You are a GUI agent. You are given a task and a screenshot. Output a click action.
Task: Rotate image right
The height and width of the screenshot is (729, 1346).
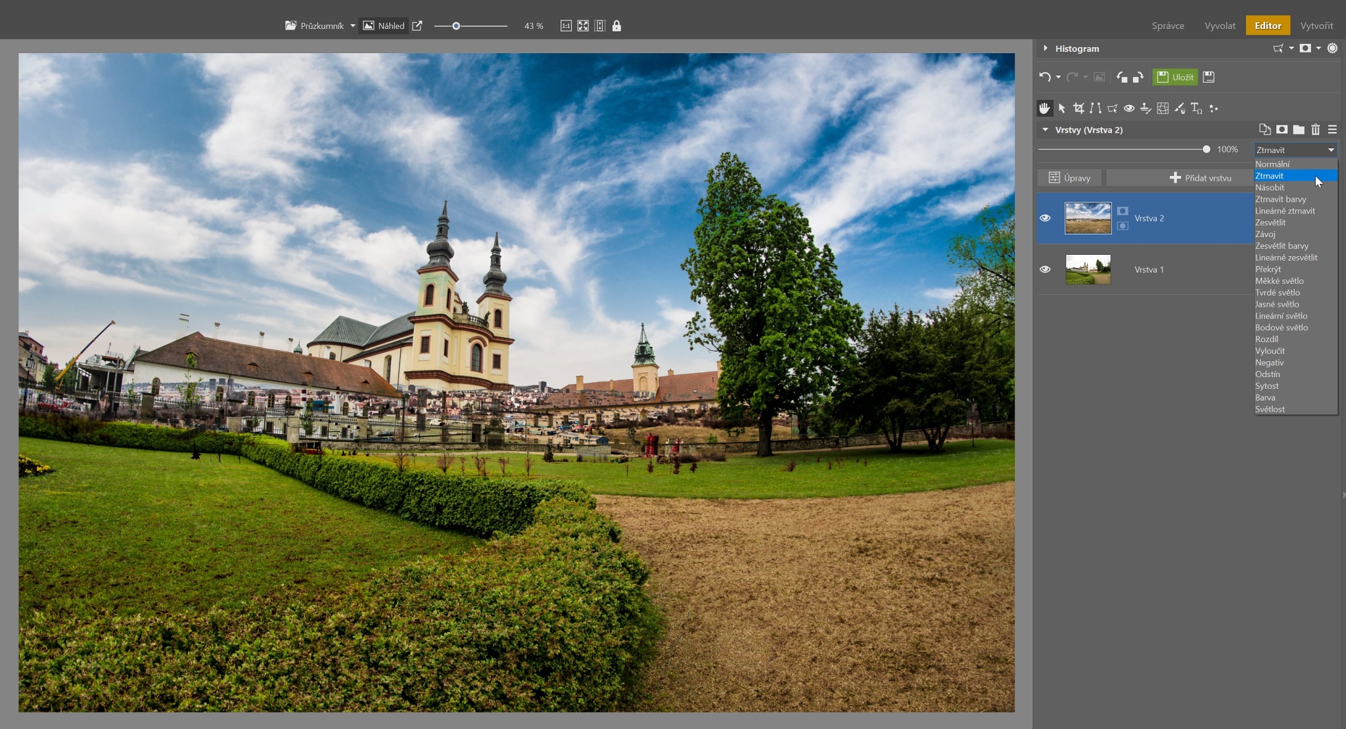pos(1138,77)
